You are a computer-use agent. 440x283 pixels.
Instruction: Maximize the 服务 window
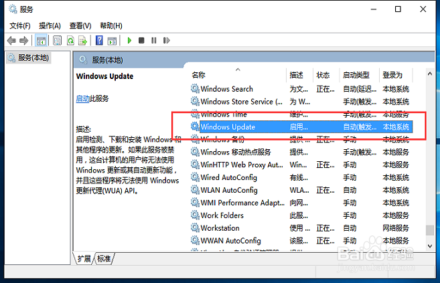point(398,9)
